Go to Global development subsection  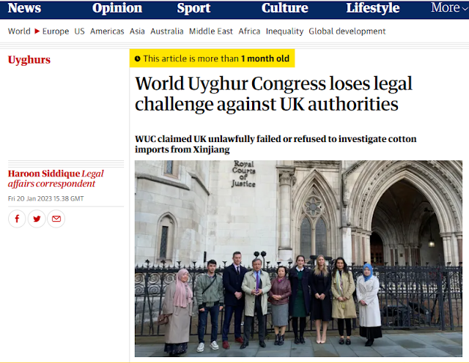[347, 31]
